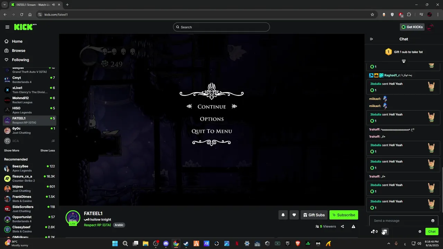Click the Raghad1_r username in chat

click(392, 75)
